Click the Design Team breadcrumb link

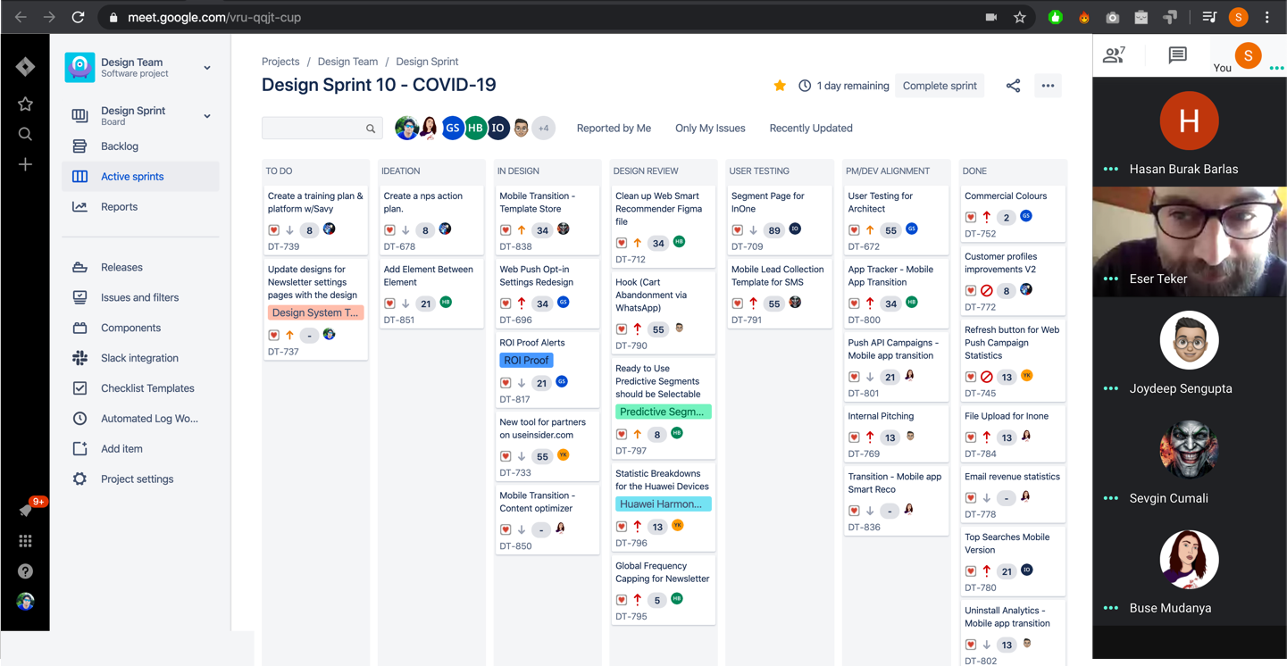pos(347,62)
